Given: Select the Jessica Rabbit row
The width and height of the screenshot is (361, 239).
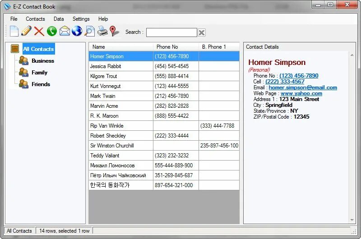Looking at the screenshot, I should (164, 66).
